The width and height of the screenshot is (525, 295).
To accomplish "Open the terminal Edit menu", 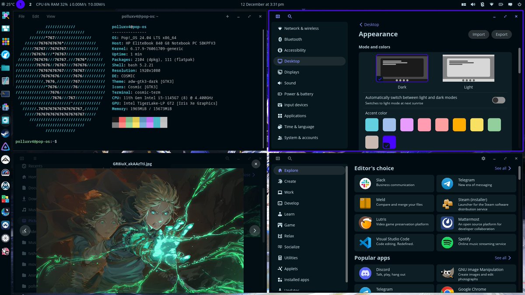I will click(x=36, y=16).
